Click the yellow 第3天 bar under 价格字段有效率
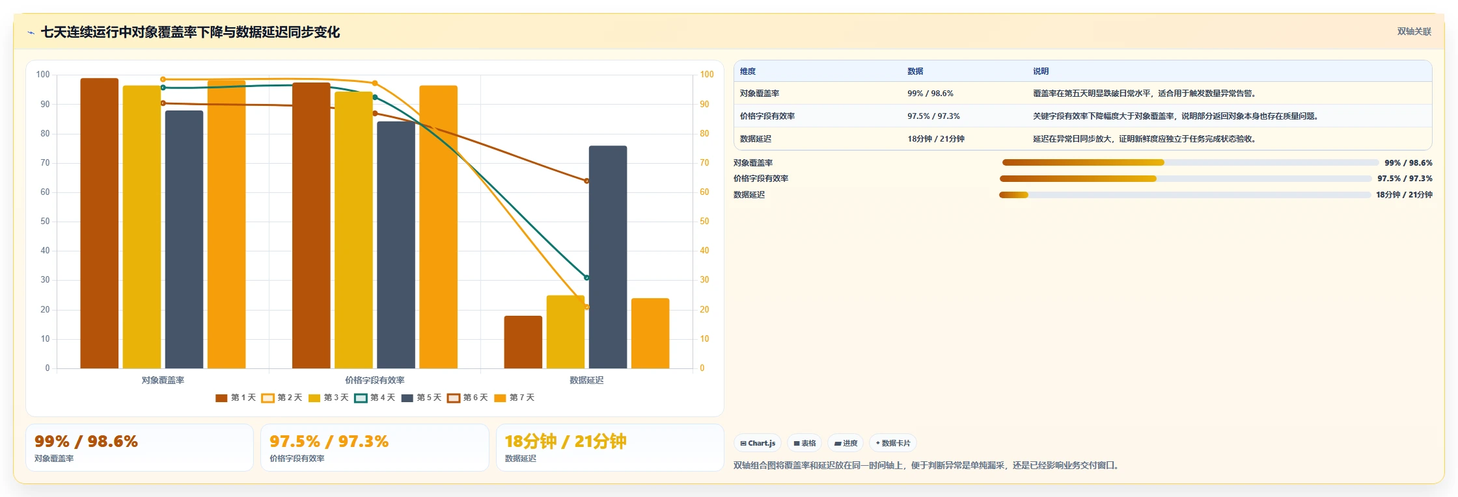1458x497 pixels. [353, 230]
